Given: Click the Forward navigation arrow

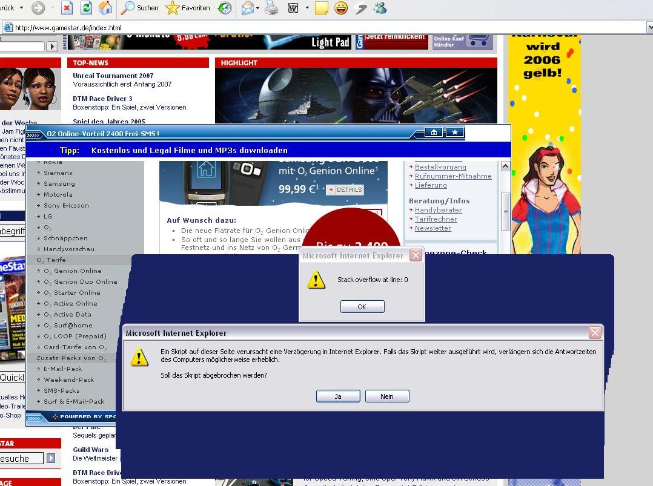Looking at the screenshot, I should pos(38,8).
